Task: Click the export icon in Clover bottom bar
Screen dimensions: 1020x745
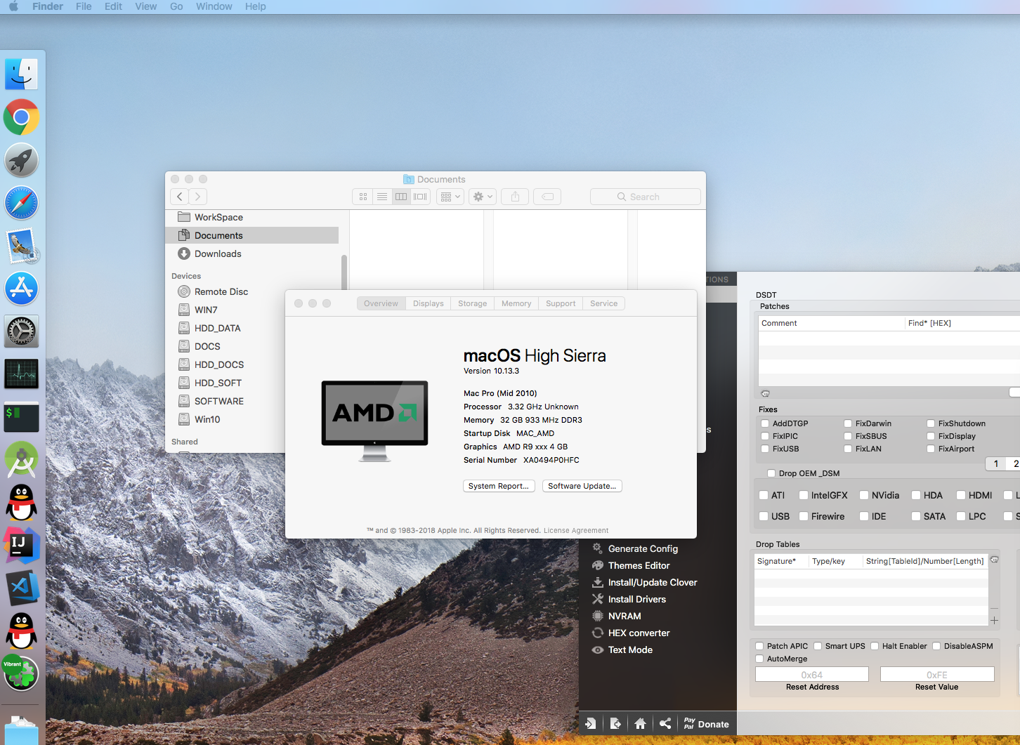Action: 615,723
